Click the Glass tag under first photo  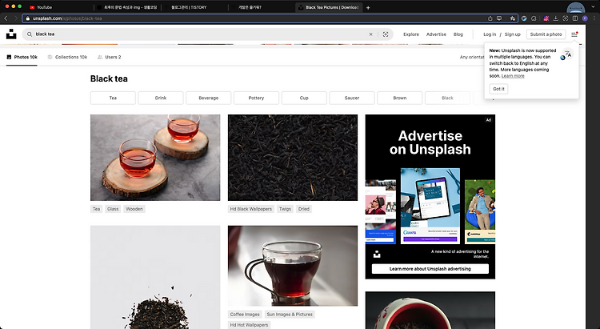(113, 209)
